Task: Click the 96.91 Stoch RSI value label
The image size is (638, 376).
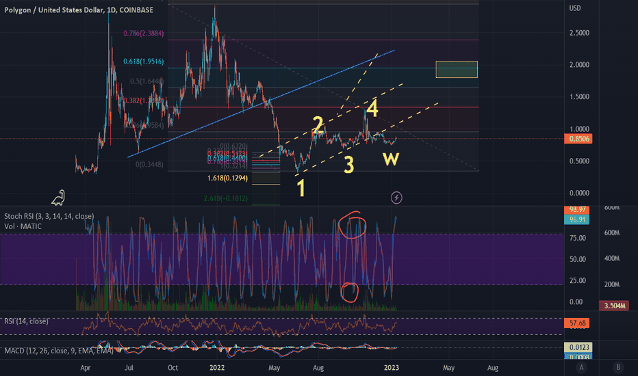Action: (577, 219)
